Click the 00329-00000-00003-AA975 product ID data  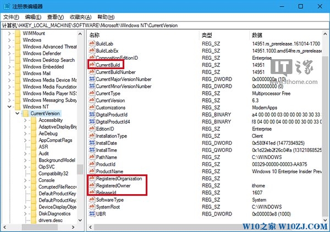click(x=279, y=164)
